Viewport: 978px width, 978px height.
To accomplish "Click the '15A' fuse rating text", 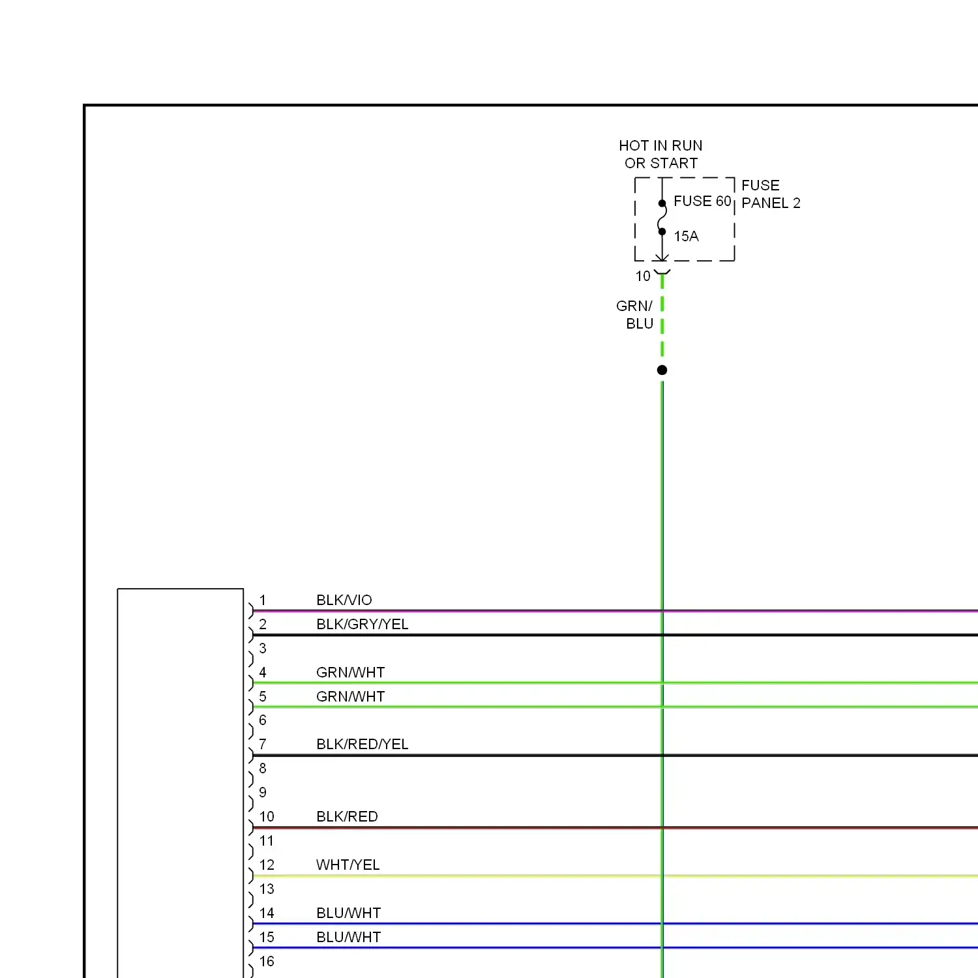I will tap(686, 237).
